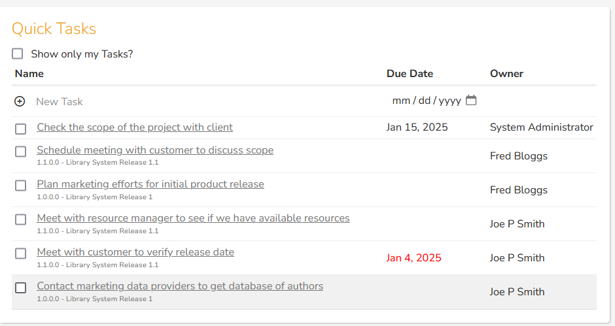Click the Name column header
The height and width of the screenshot is (326, 615).
(x=29, y=74)
